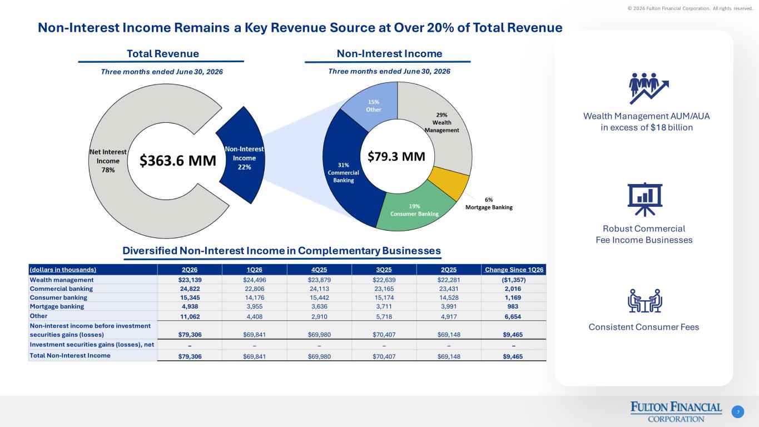Click the 2Q25 column header
Screen dimensions: 759x427
(x=448, y=270)
